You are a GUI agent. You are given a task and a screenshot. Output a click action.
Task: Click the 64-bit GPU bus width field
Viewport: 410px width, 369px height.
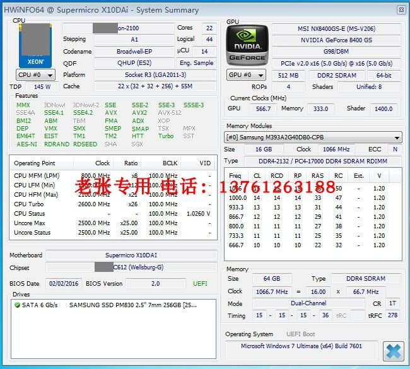pyautogui.click(x=384, y=76)
